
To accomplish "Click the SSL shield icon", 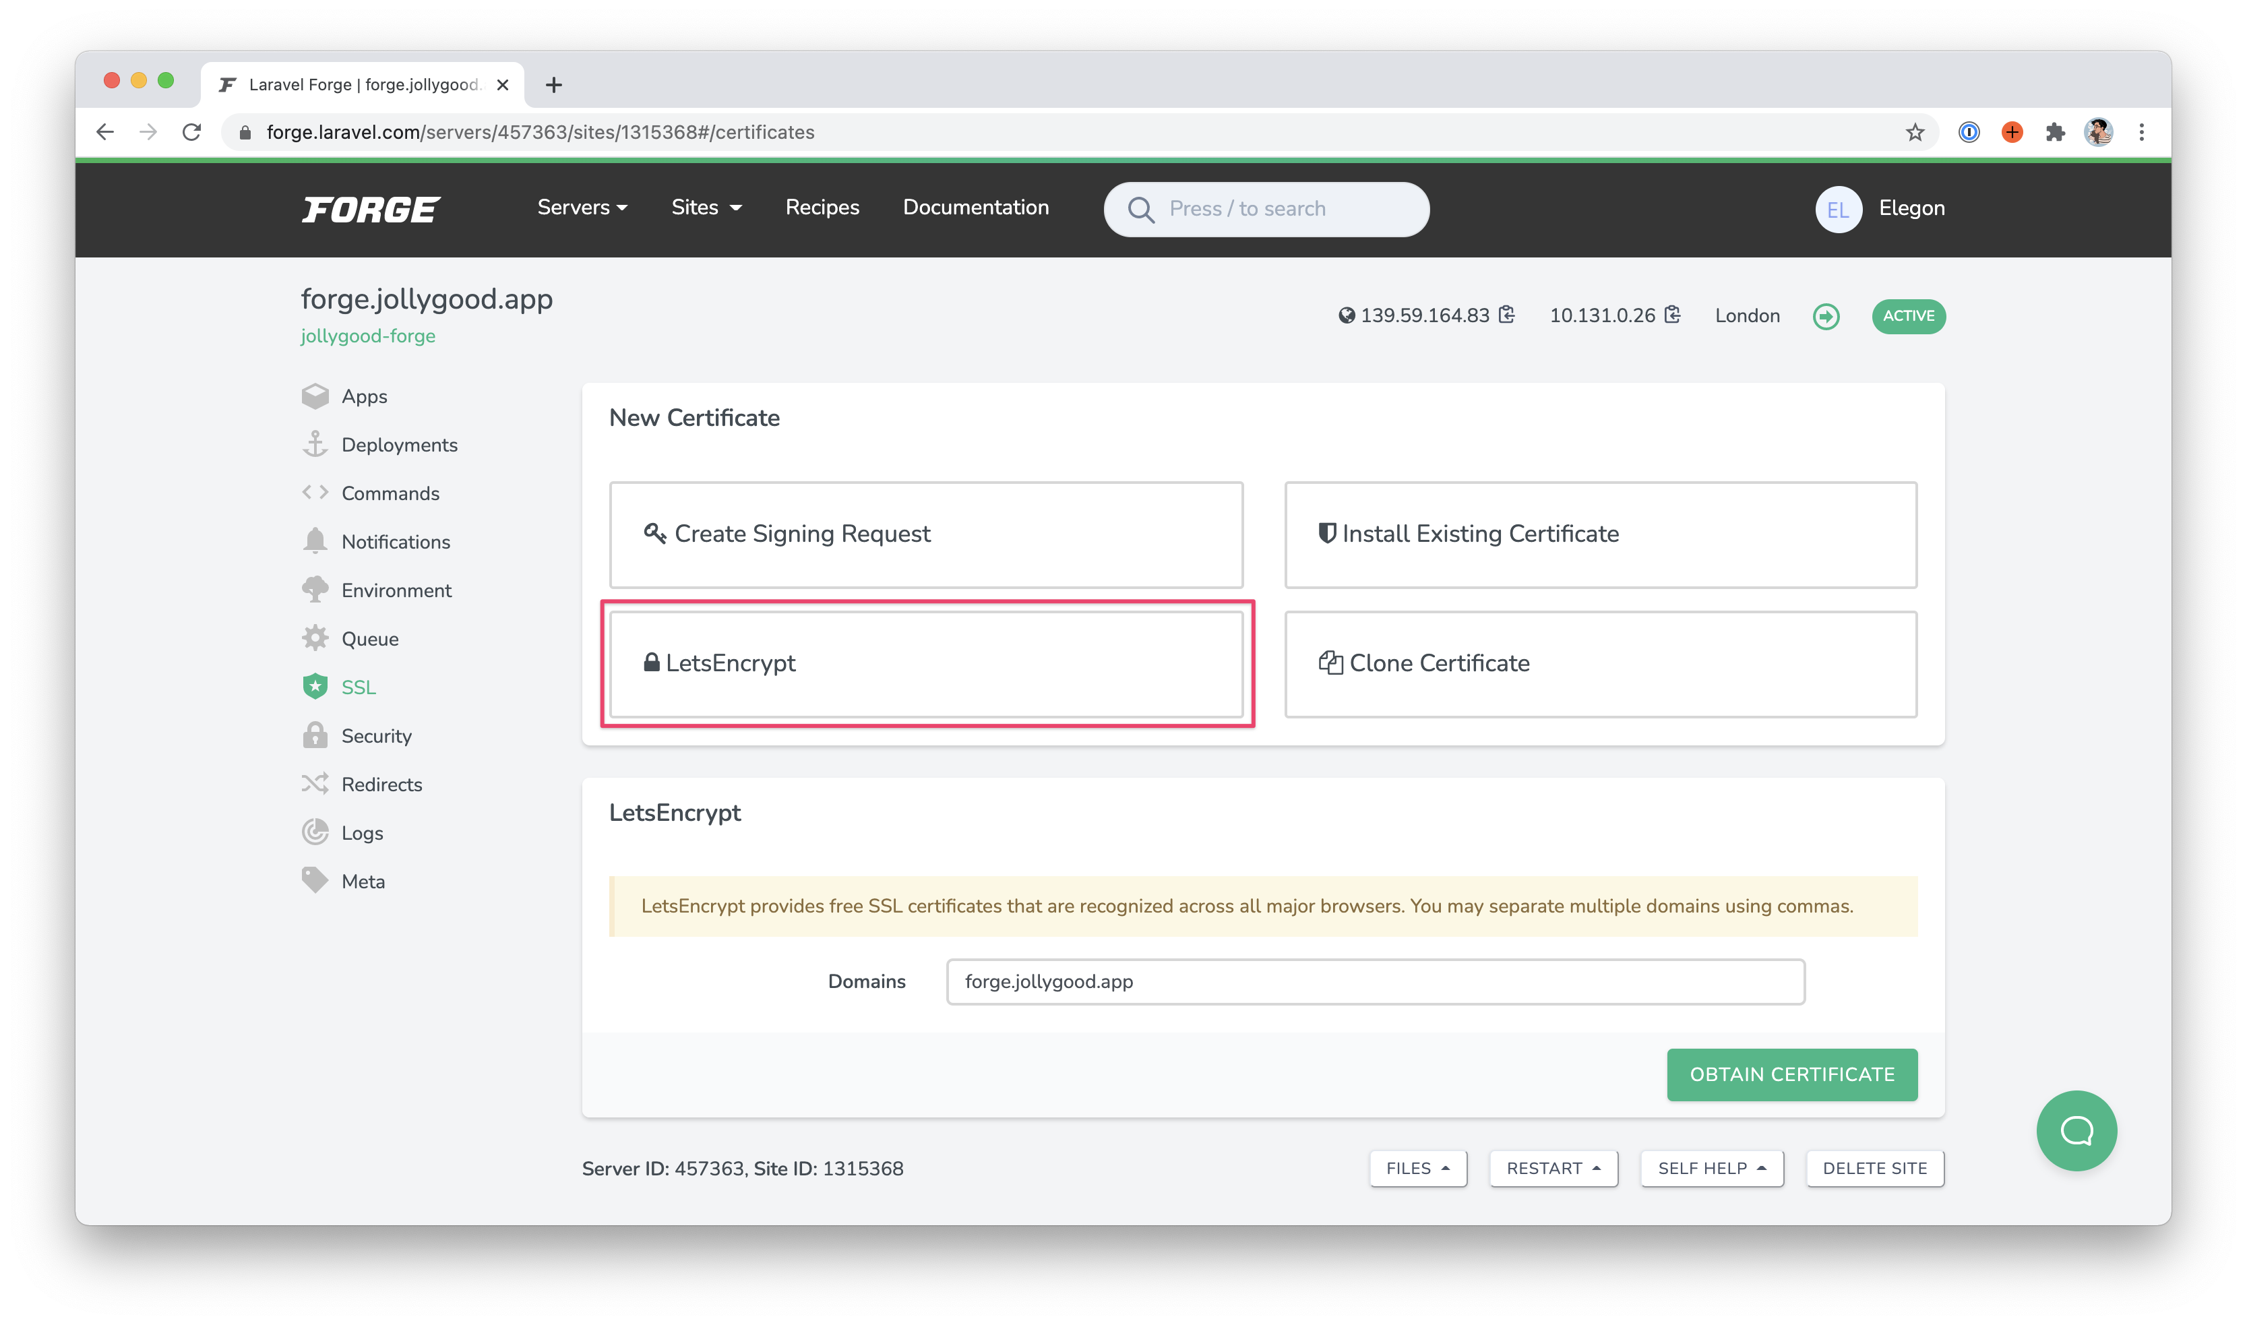I will click(315, 687).
